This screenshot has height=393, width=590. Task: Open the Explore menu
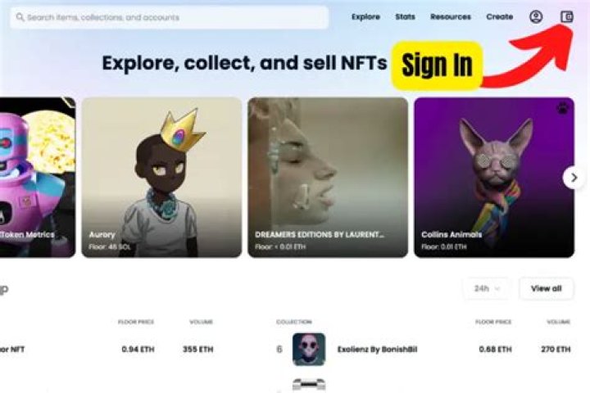(365, 17)
